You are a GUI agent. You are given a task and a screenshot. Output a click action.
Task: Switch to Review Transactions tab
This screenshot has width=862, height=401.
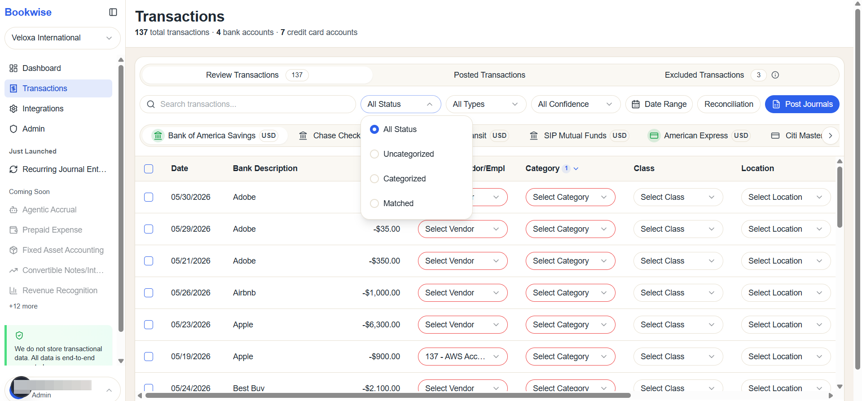pos(257,75)
